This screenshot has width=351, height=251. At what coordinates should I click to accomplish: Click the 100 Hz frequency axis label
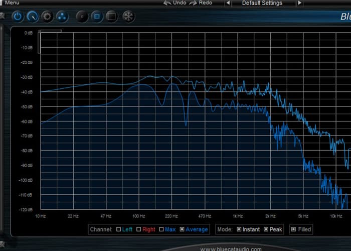[x=139, y=216]
